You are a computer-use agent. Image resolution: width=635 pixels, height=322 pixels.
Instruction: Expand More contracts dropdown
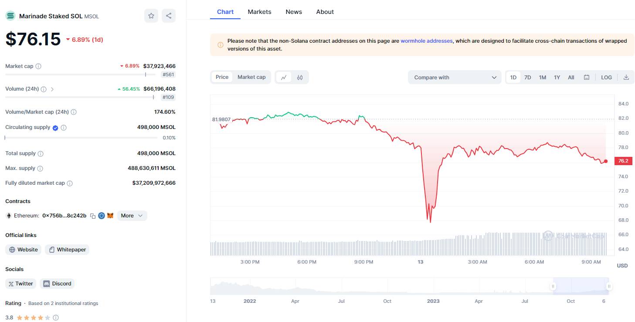132,216
